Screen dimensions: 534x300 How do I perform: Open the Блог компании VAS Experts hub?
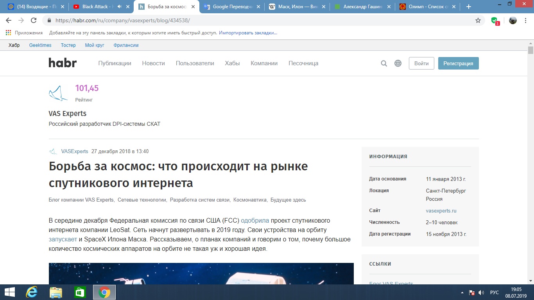pos(82,200)
